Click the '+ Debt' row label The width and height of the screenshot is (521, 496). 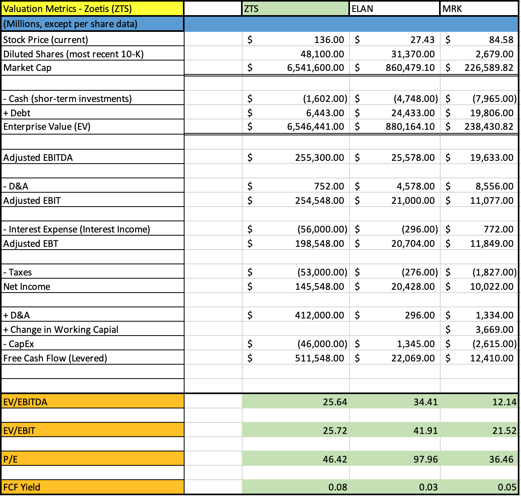click(x=17, y=113)
